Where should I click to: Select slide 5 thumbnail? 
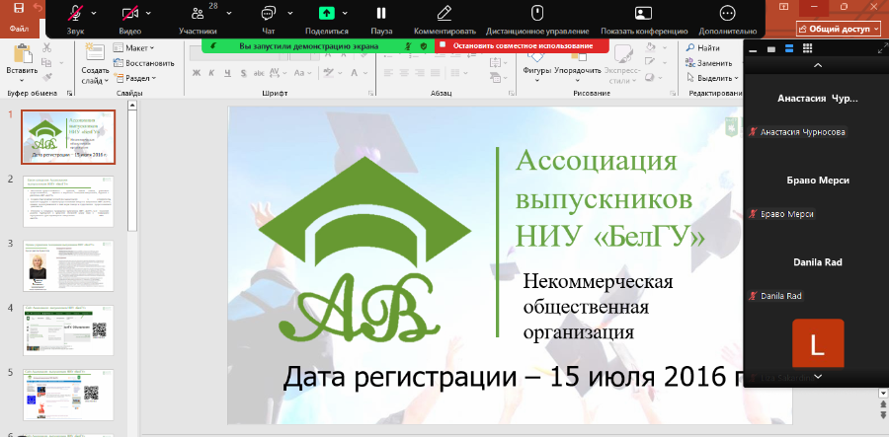68,396
